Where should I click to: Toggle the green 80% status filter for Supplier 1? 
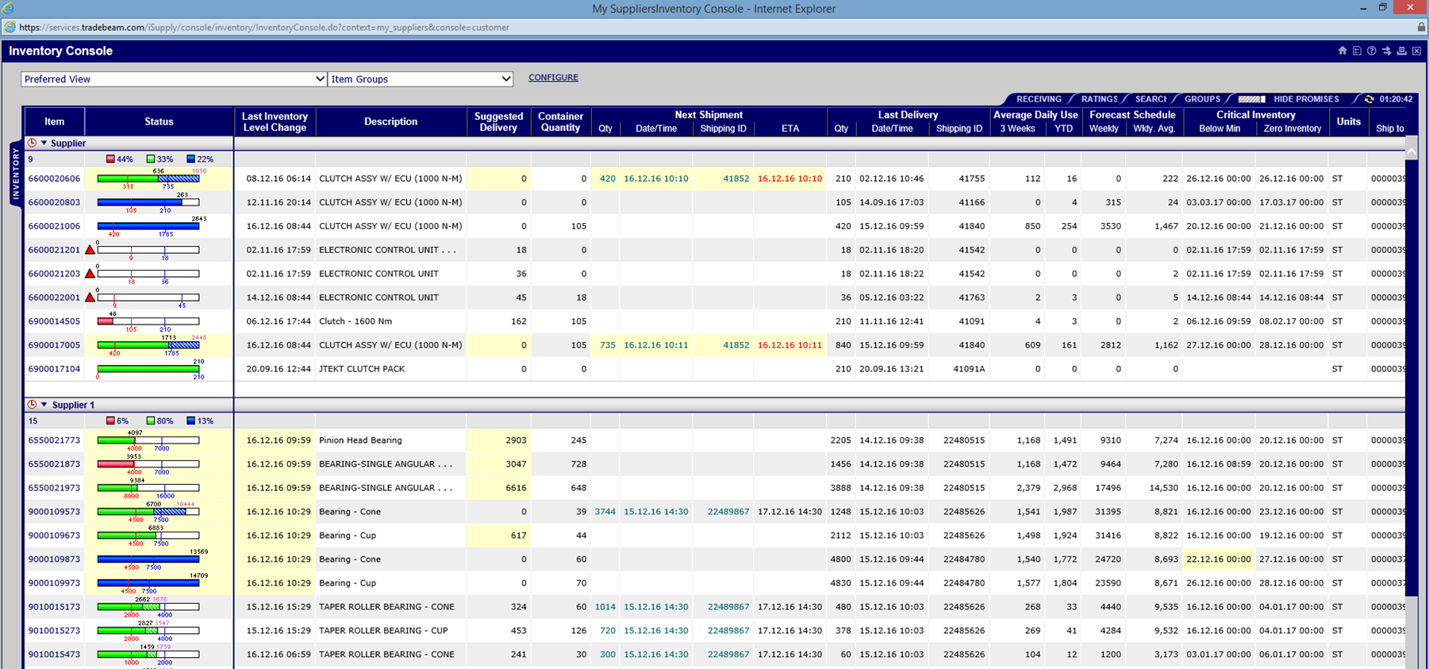tap(151, 421)
